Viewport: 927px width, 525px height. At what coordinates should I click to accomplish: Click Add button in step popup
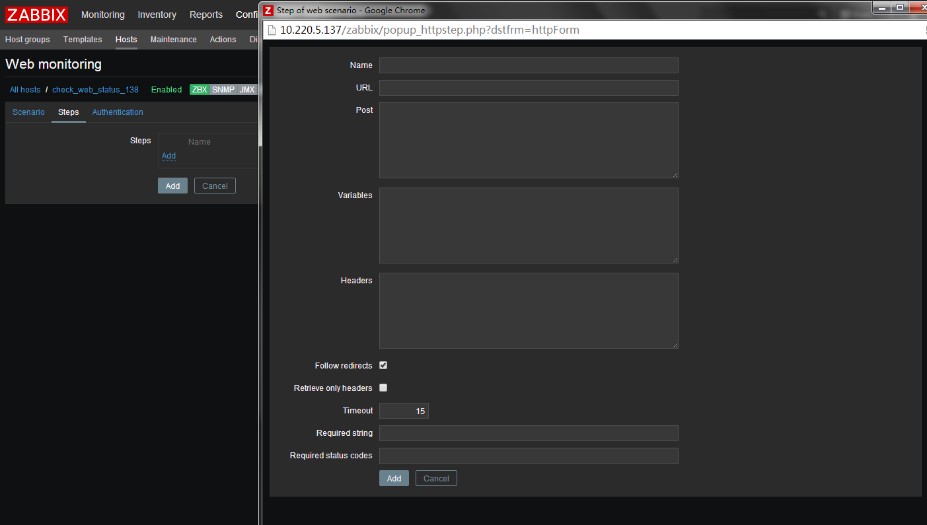tap(394, 478)
